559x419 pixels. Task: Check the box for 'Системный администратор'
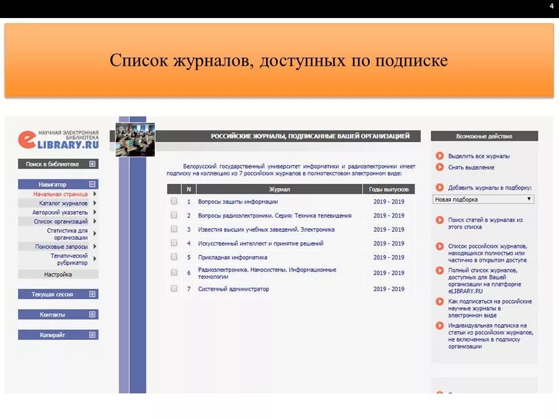coord(174,289)
